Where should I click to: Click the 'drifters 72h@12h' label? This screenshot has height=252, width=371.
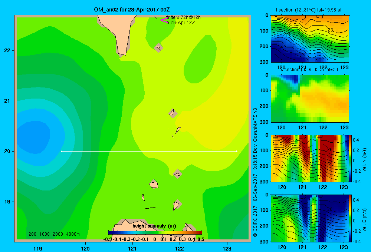pos(183,17)
